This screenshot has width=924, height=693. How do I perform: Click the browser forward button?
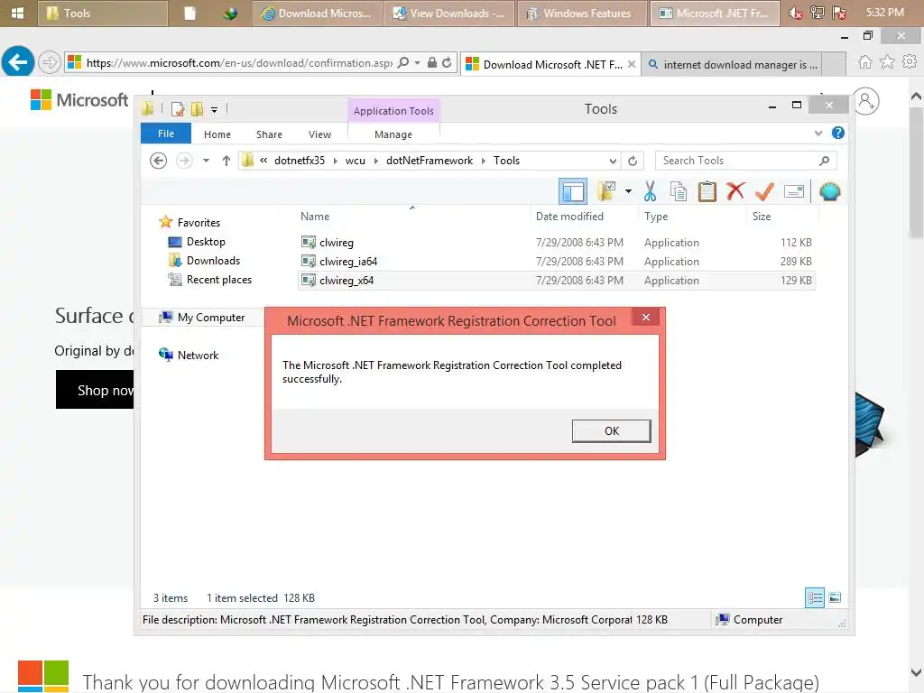pos(50,62)
